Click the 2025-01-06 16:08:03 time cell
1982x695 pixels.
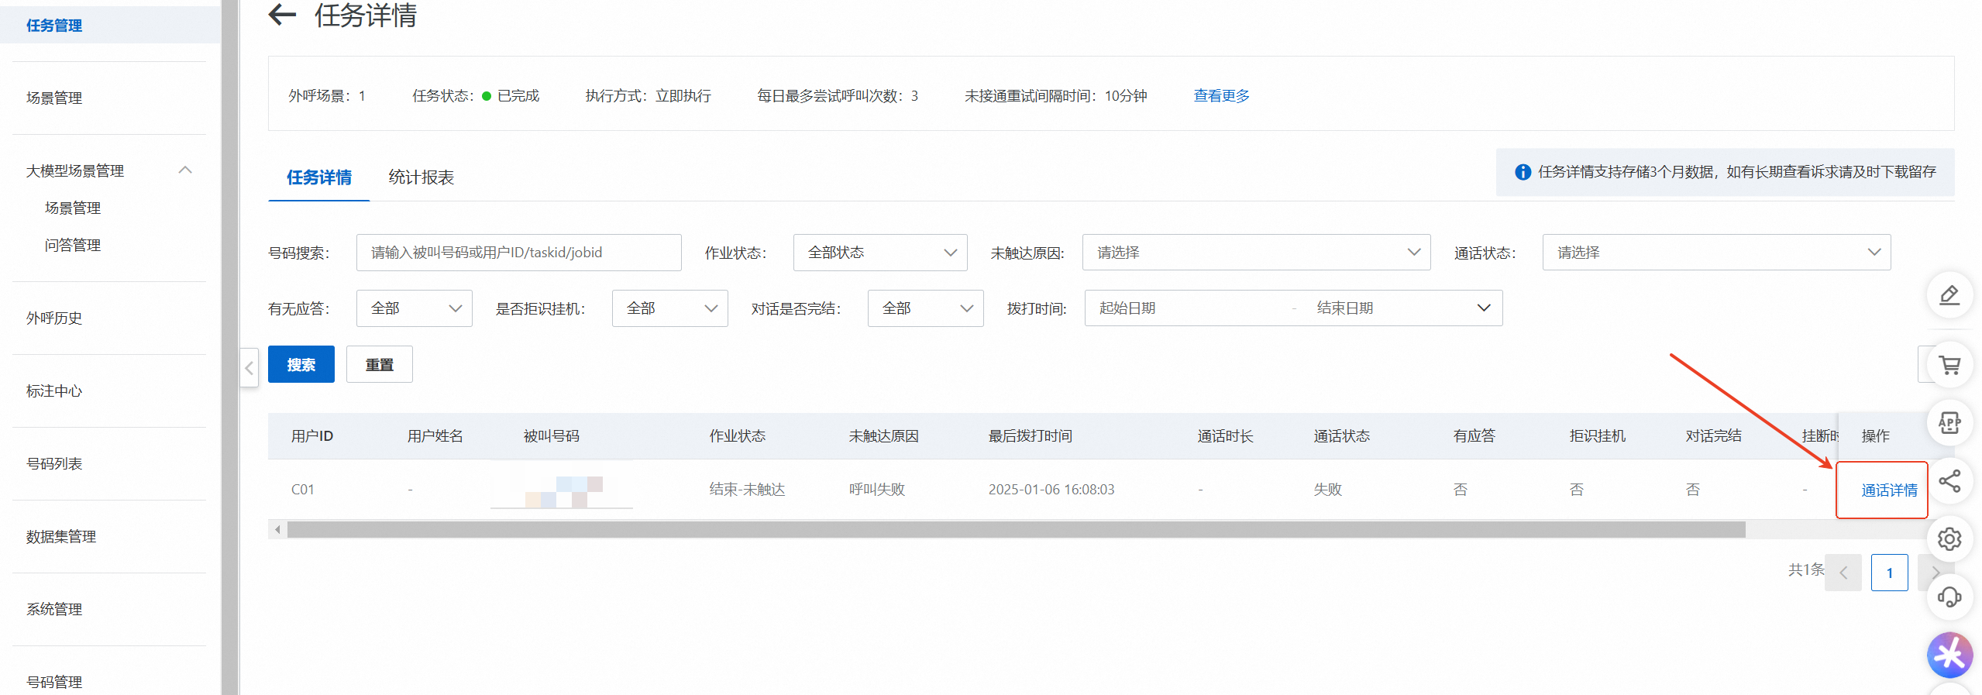[1051, 490]
